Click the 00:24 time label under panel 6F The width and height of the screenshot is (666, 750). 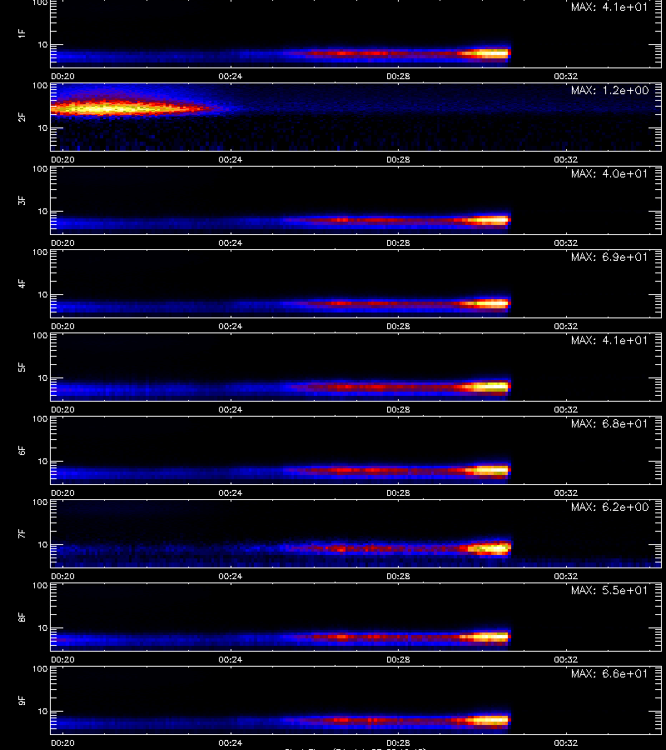[231, 493]
